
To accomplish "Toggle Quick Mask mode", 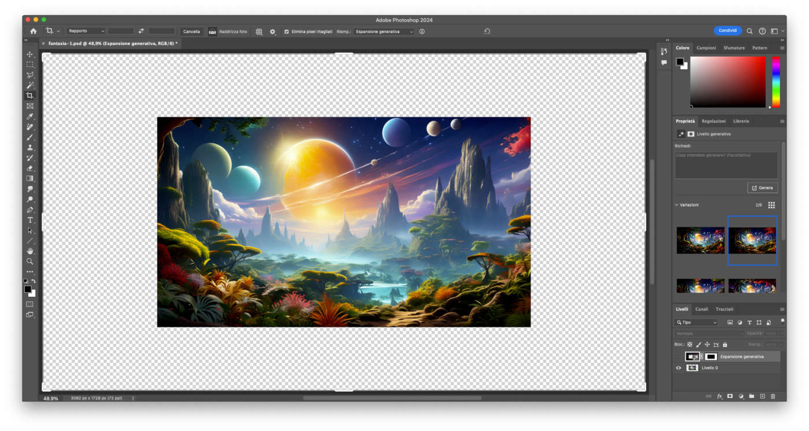I will (30, 304).
